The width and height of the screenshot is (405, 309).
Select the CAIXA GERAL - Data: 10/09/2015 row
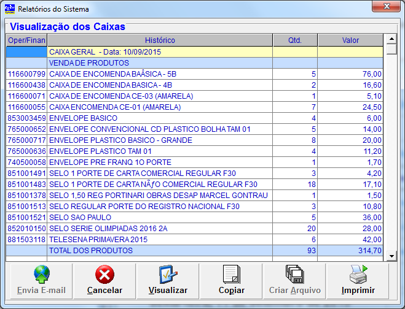coord(195,52)
